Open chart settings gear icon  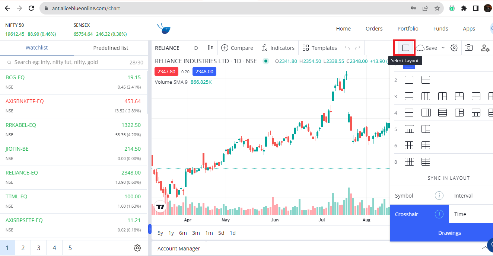click(x=454, y=48)
